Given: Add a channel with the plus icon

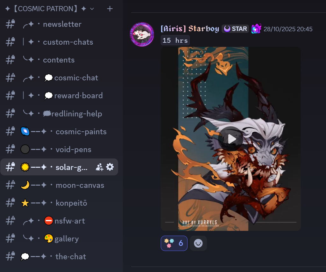Looking at the screenshot, I should 110,9.
